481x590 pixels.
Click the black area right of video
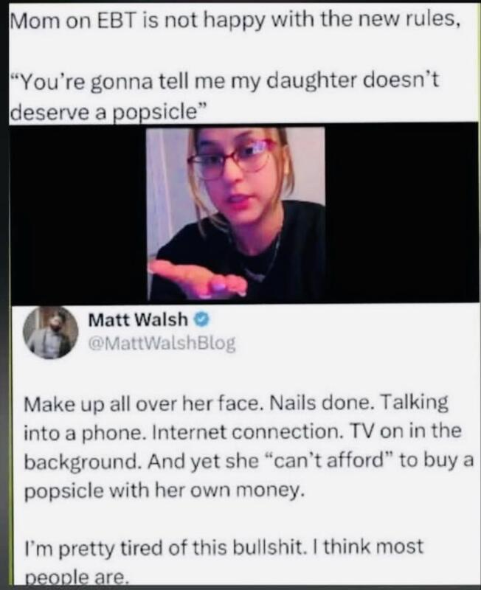[x=401, y=214]
